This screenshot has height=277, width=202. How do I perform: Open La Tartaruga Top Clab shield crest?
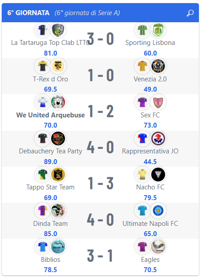tap(58, 30)
